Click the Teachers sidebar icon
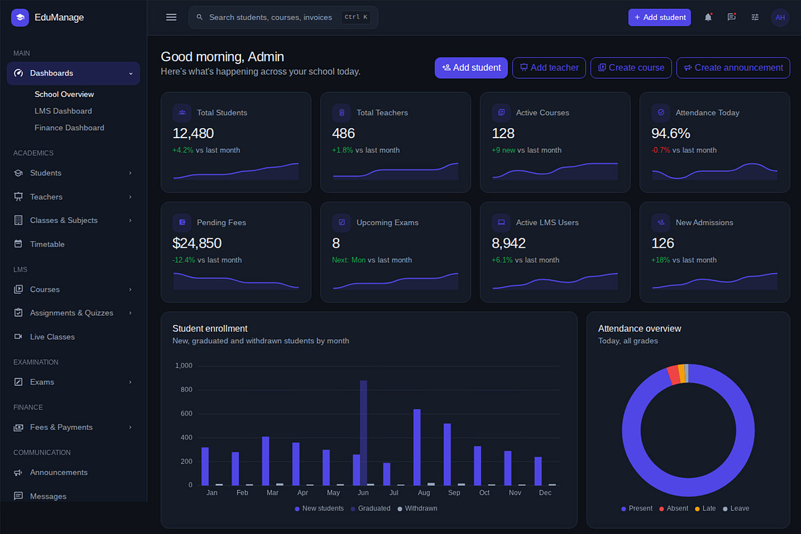The height and width of the screenshot is (534, 801). point(18,197)
